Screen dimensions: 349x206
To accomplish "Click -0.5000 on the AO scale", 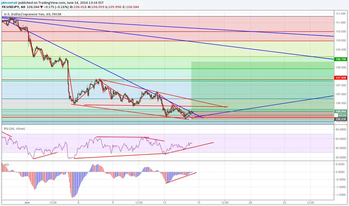I will pyautogui.click(x=341, y=179).
